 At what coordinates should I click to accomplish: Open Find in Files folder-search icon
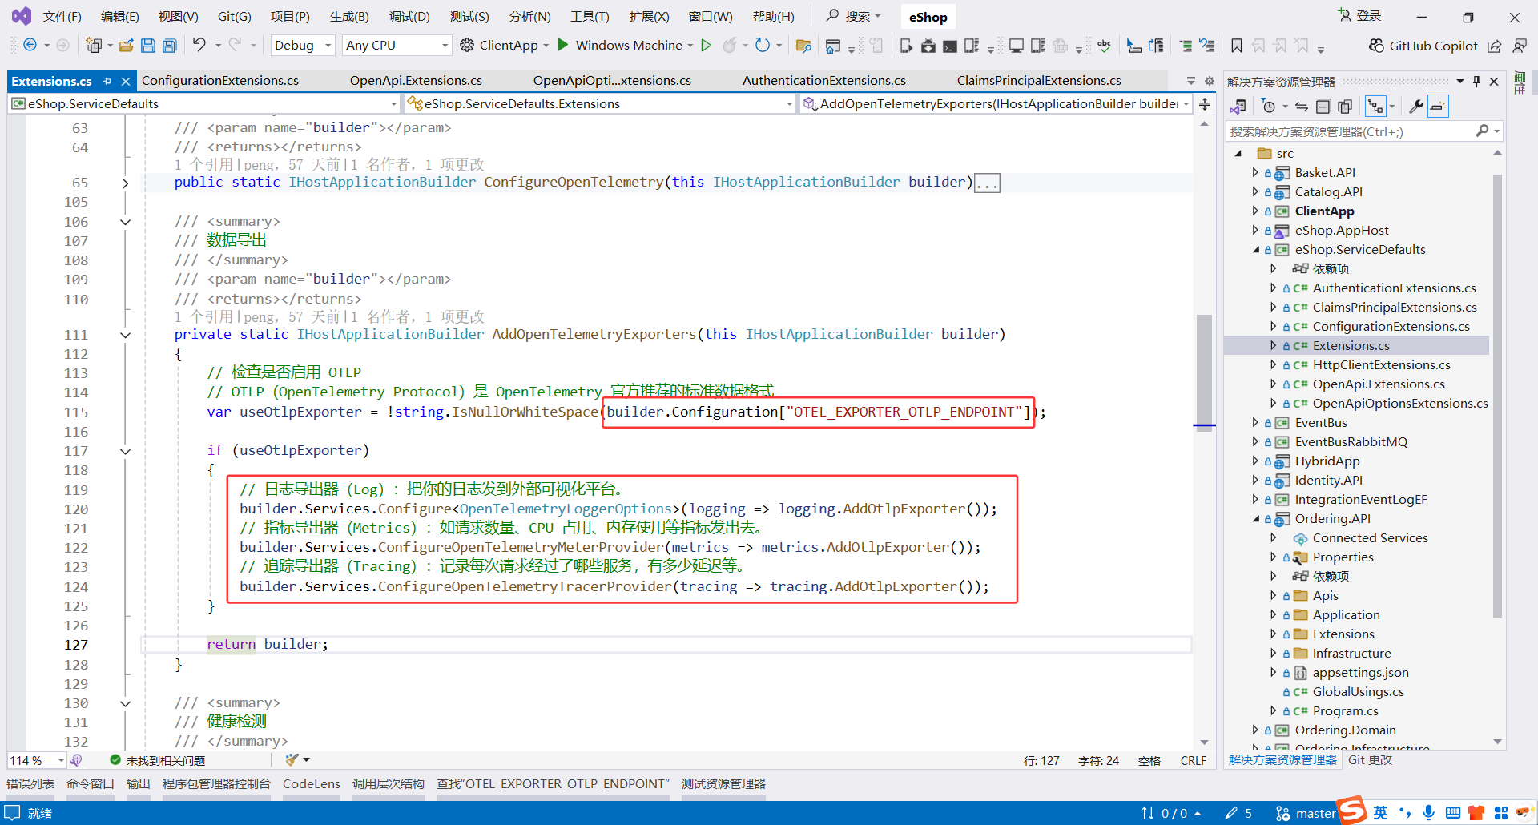coord(803,46)
